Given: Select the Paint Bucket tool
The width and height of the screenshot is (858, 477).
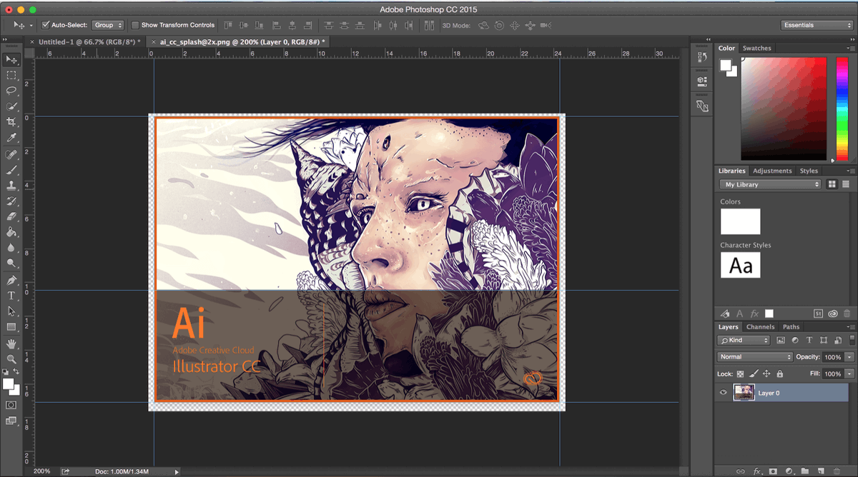Looking at the screenshot, I should pyautogui.click(x=11, y=233).
